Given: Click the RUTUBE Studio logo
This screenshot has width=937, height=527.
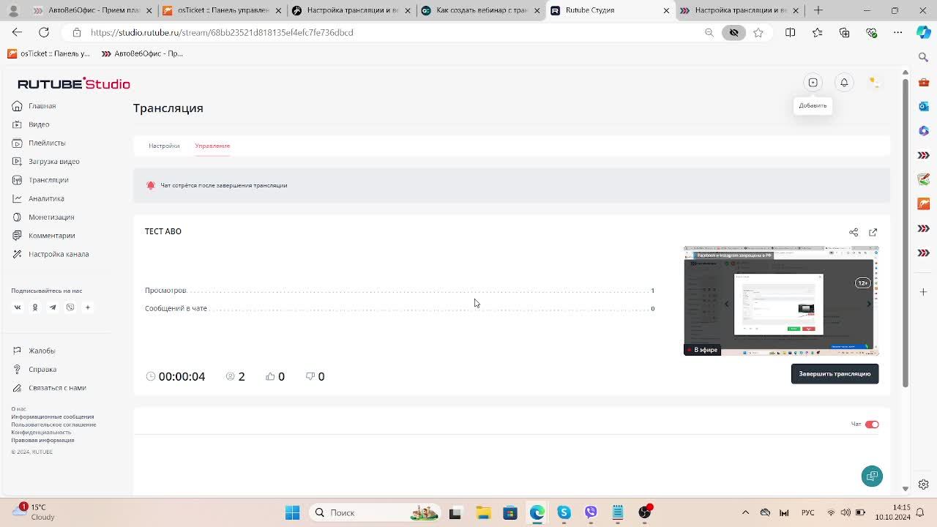Looking at the screenshot, I should (74, 83).
